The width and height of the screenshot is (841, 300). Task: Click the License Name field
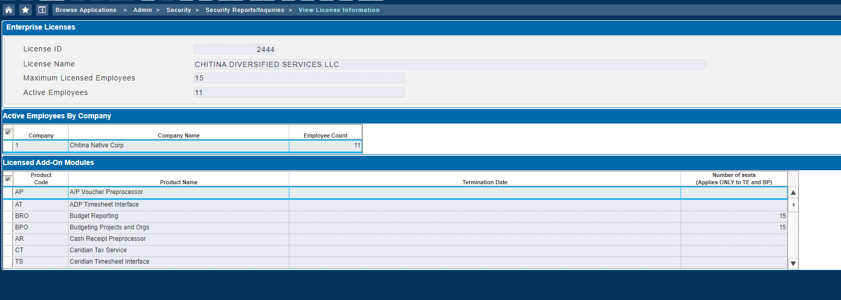tap(449, 64)
